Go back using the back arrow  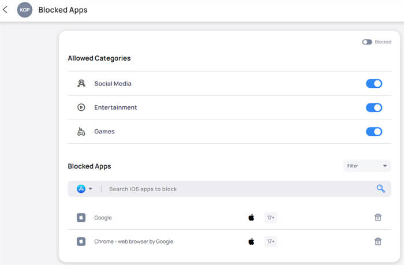pos(5,10)
